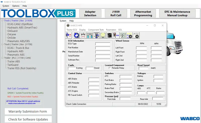Click the Adapter Selection button

click(x=90, y=14)
